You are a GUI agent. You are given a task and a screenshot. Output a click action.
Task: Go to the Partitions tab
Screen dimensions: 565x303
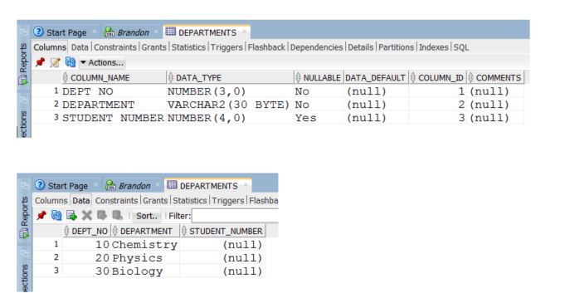pos(396,47)
